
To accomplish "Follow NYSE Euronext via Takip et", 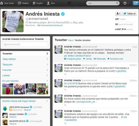I will pyautogui.click(x=27, y=110).
